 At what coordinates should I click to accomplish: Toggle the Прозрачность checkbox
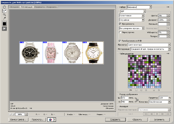click(120, 24)
